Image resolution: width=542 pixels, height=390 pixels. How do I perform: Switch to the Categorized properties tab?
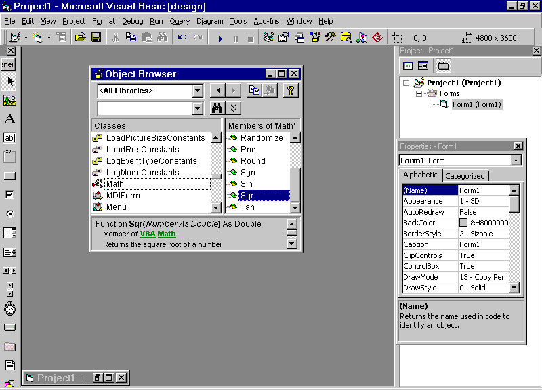pos(465,176)
